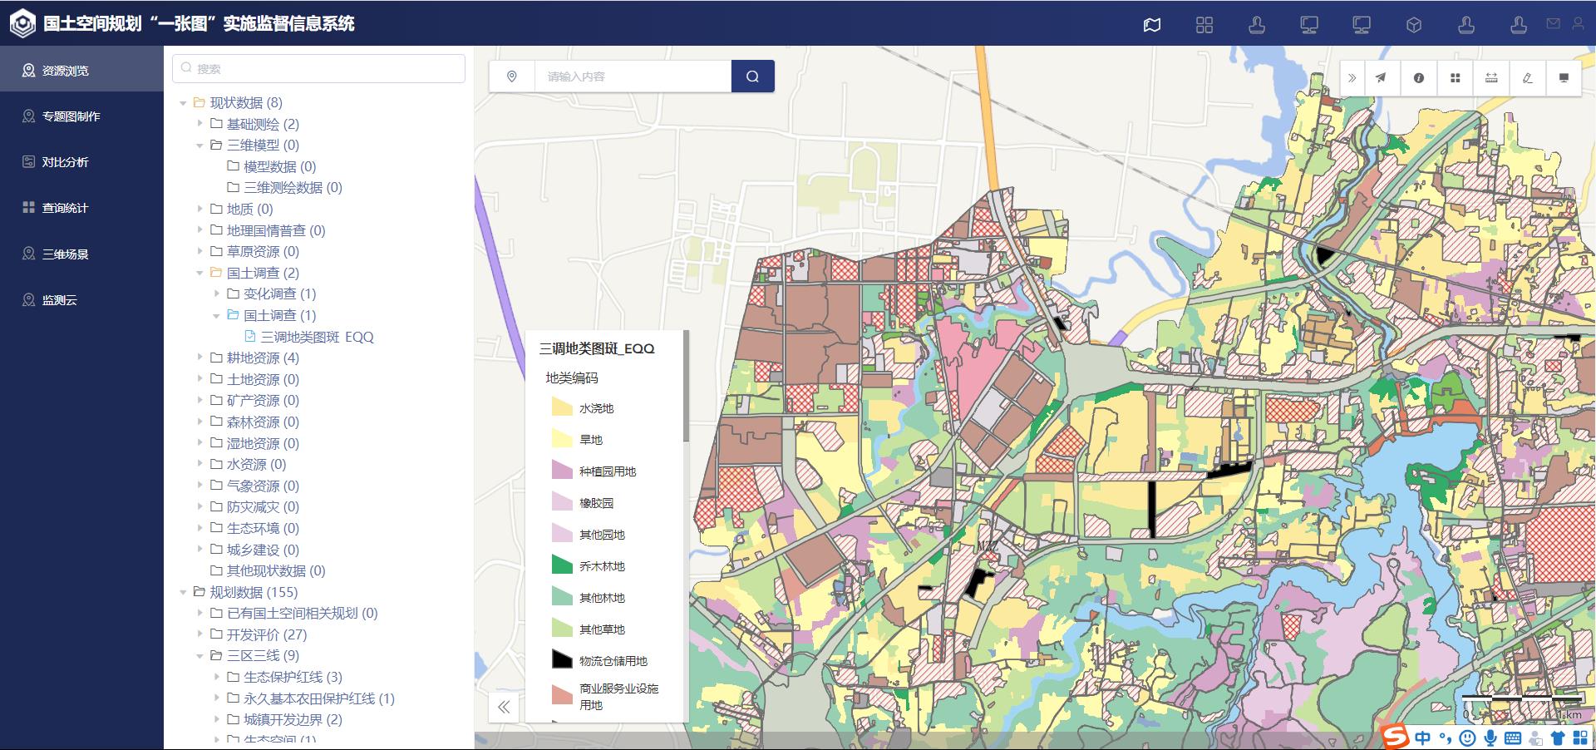Viewport: 1596px width, 750px height.
Task: Switch to 专题图制作 in sidebar
Action: coord(71,116)
